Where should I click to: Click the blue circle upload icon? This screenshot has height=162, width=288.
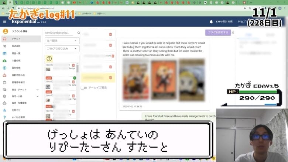(5, 68)
